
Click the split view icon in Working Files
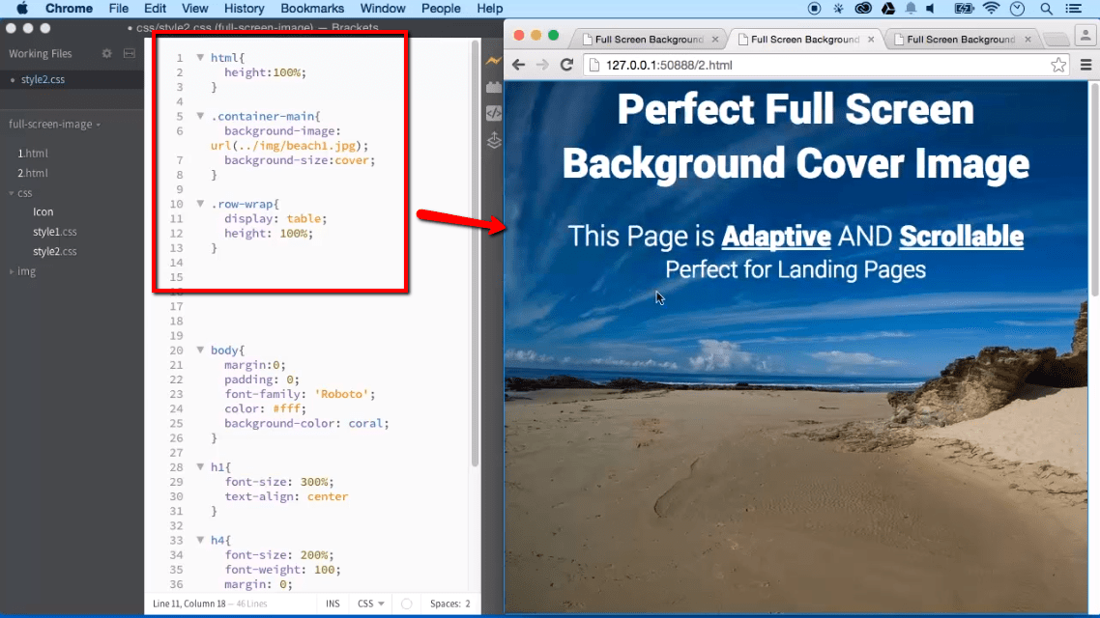(130, 53)
